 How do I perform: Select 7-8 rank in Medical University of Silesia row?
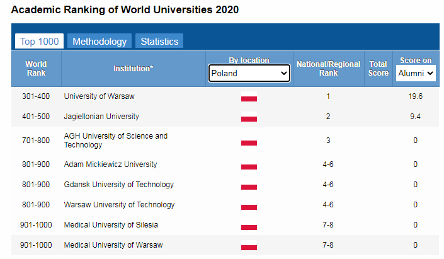(x=328, y=225)
